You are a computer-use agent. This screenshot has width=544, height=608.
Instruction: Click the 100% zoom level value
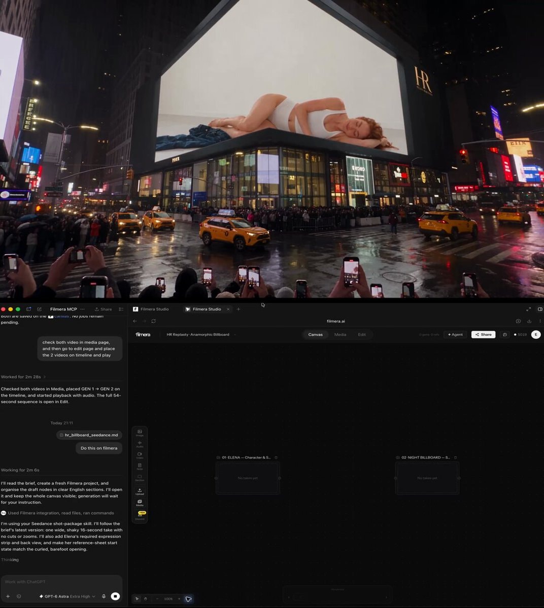[168, 599]
